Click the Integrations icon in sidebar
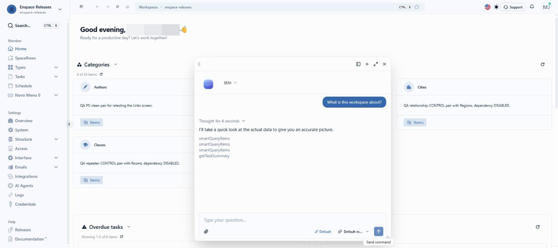The image size is (558, 248). pyautogui.click(x=10, y=176)
